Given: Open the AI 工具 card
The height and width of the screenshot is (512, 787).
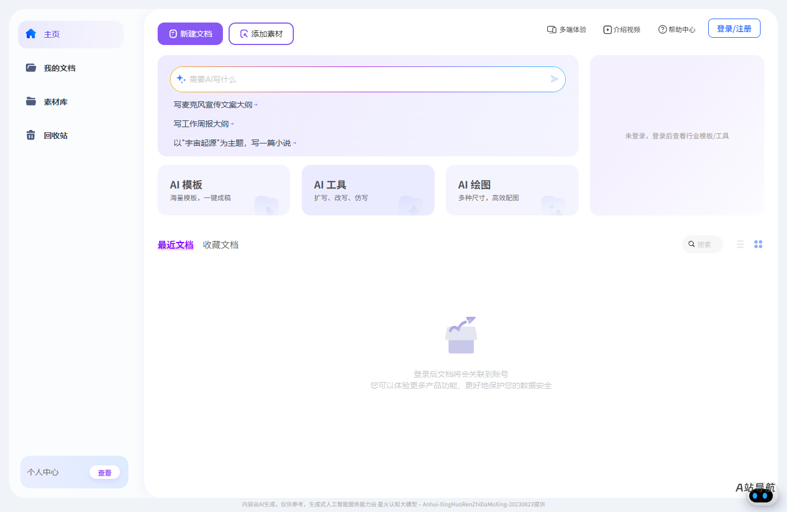Looking at the screenshot, I should (368, 190).
